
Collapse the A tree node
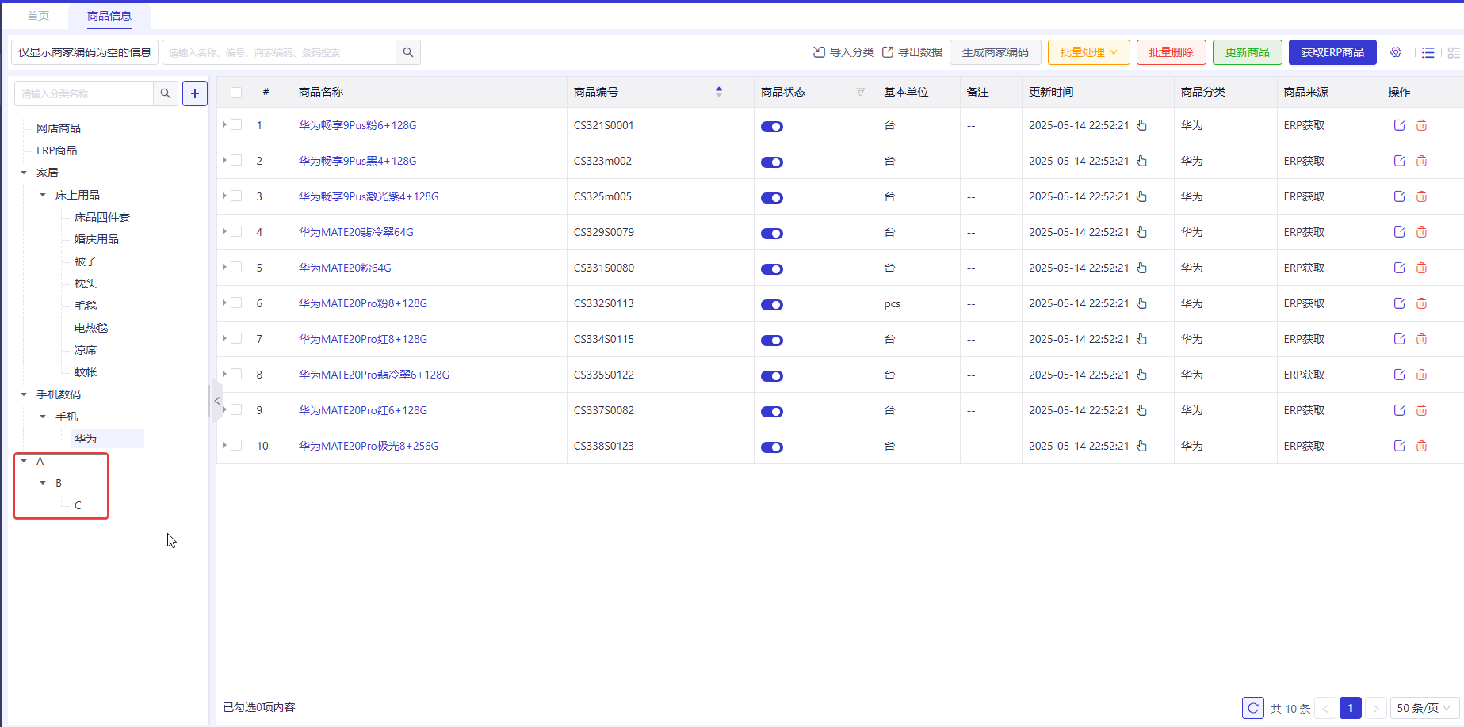(x=24, y=461)
